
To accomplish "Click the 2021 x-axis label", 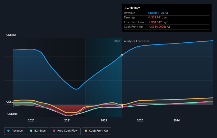I will pyautogui.click(x=67, y=121).
